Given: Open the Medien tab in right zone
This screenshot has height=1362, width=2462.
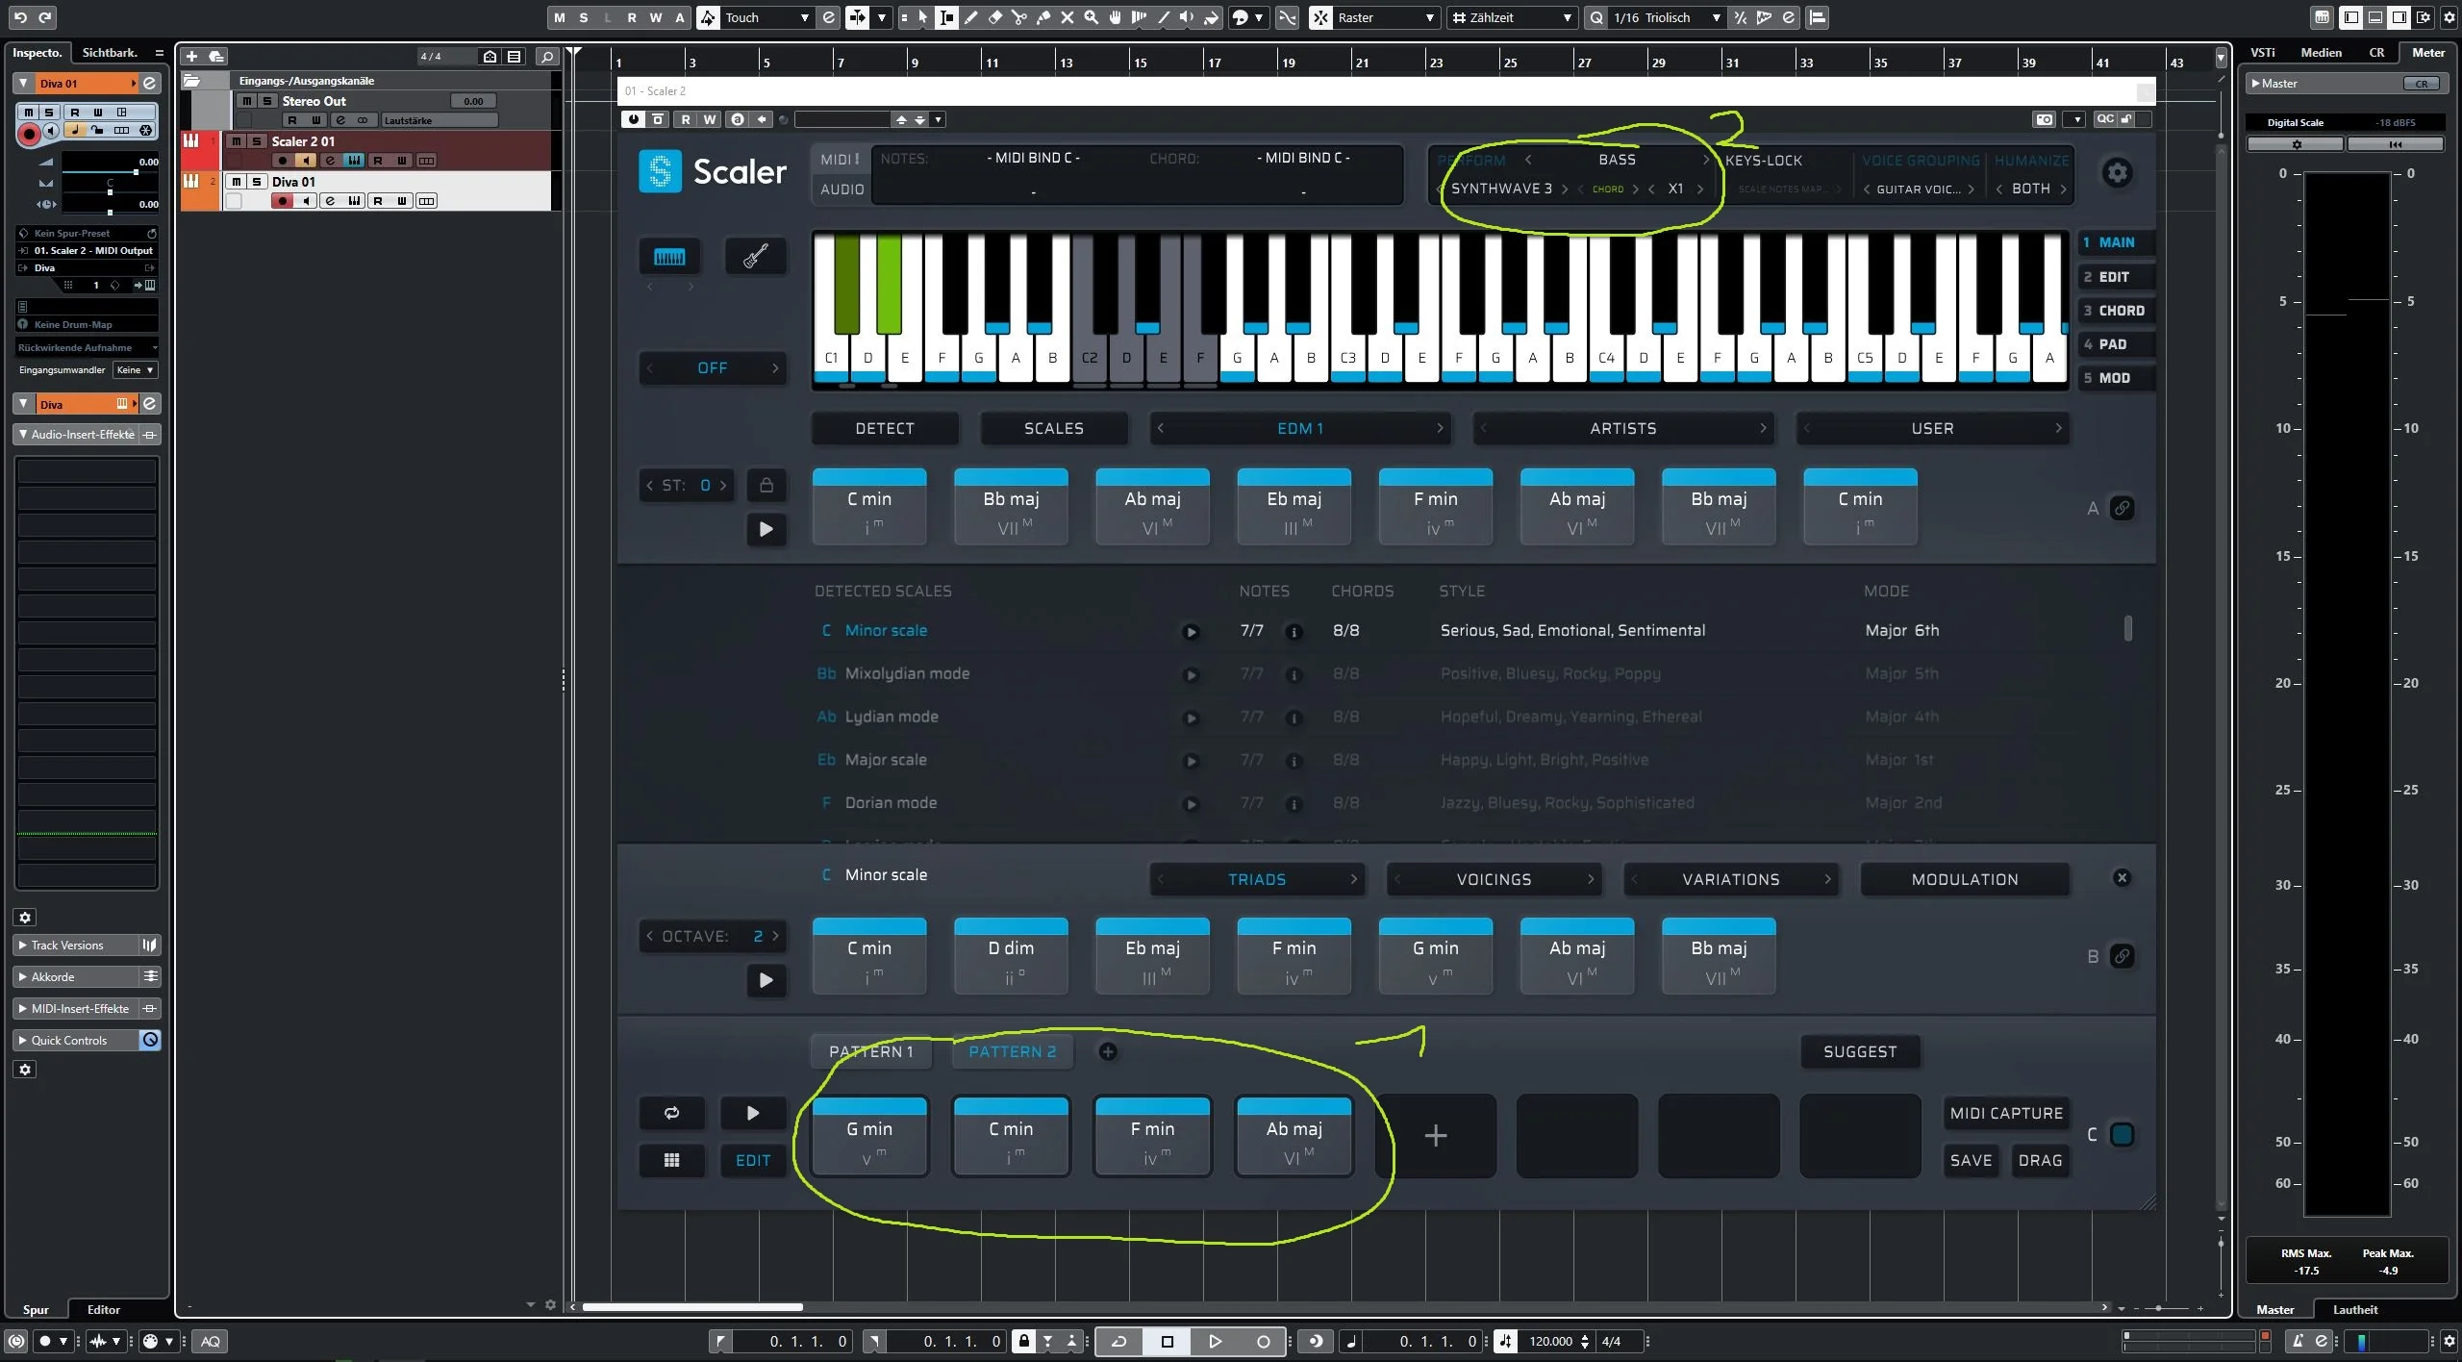Looking at the screenshot, I should [x=2321, y=53].
